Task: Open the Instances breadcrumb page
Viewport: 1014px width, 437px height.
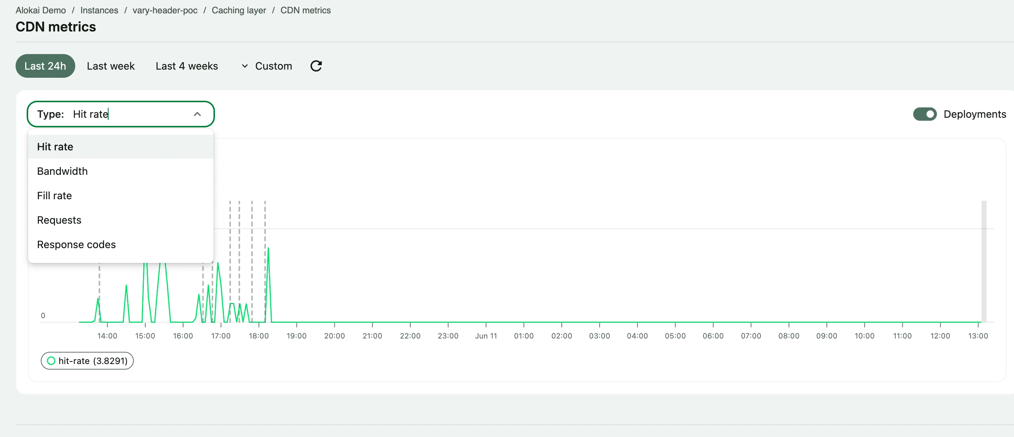Action: point(99,10)
